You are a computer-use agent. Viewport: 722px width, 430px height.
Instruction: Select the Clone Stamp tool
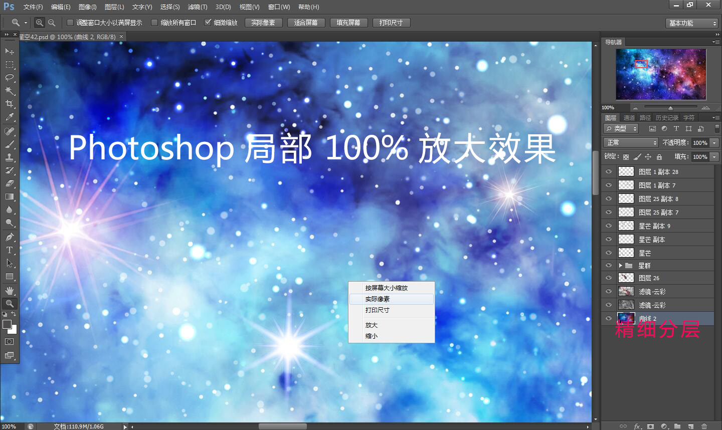[10, 157]
